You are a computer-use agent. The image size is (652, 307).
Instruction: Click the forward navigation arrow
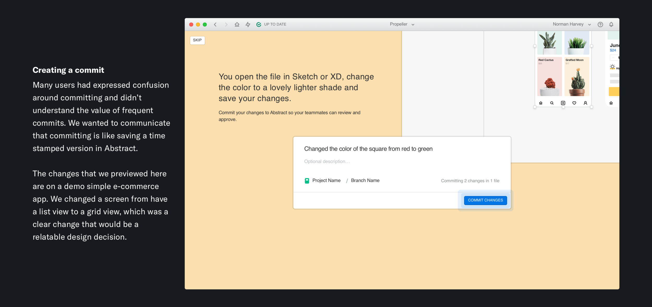(x=226, y=24)
